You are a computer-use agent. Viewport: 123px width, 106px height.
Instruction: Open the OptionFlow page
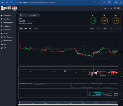(x=6, y=30)
